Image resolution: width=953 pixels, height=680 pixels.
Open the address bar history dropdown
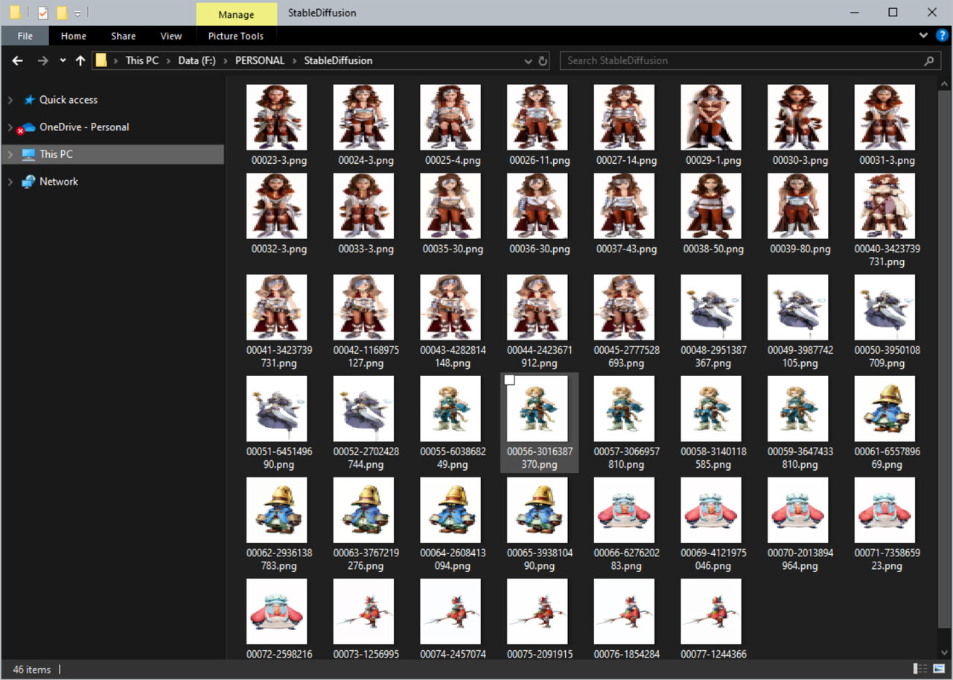click(528, 61)
